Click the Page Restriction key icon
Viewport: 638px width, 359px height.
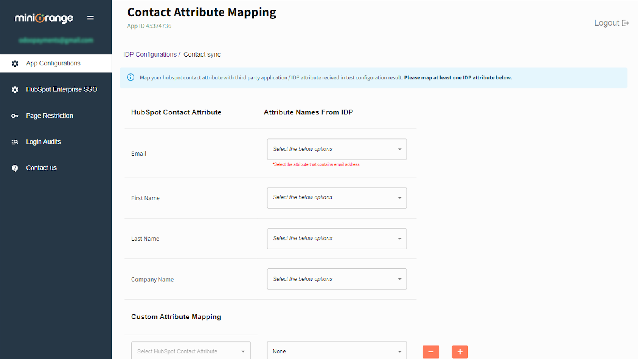pos(15,116)
